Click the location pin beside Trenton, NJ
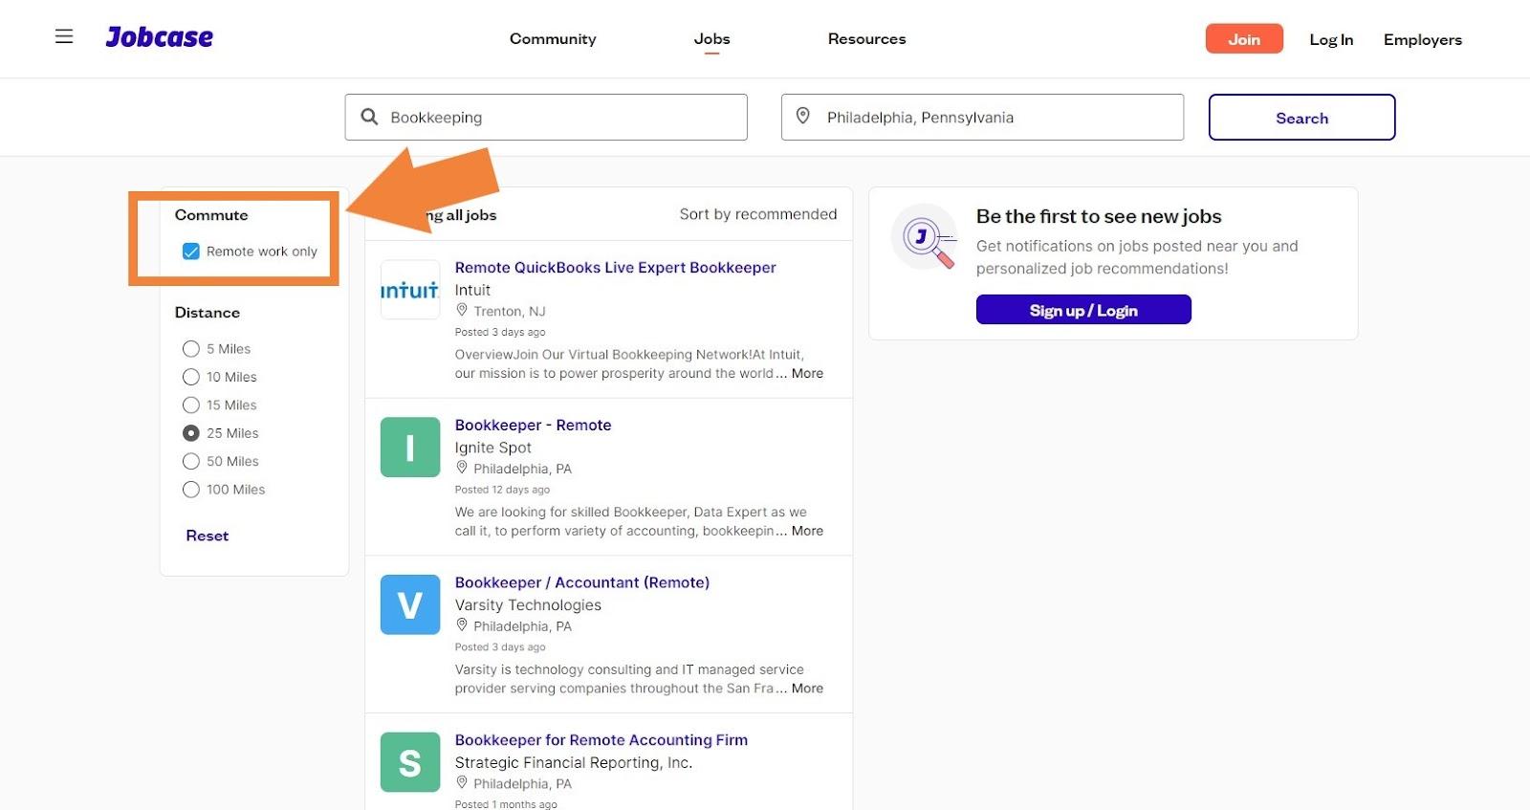 pyautogui.click(x=462, y=310)
